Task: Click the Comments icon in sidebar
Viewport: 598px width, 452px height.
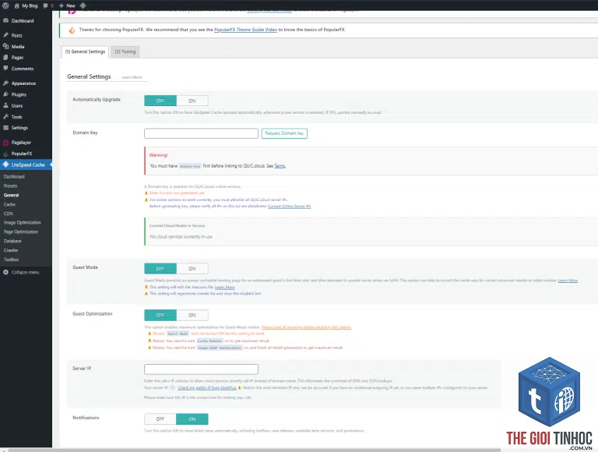Action: 5,69
